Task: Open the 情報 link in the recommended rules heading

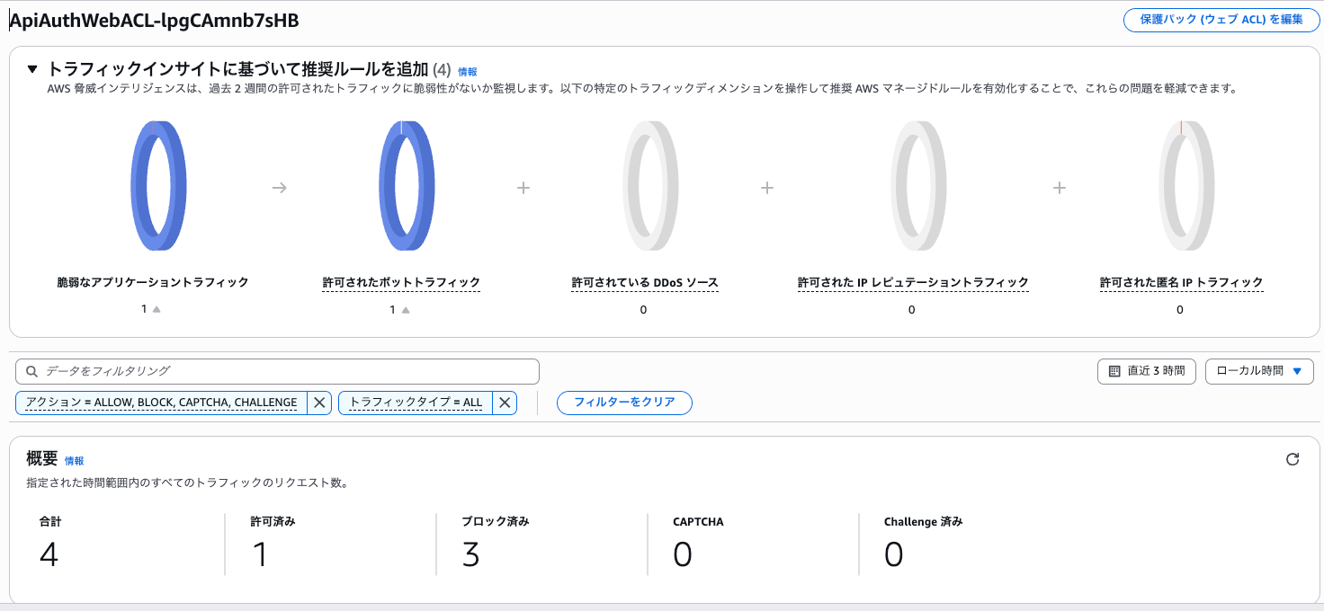Action: point(467,71)
